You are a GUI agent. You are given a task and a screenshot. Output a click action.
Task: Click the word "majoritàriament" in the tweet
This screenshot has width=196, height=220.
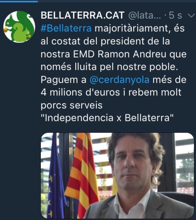tap(132, 28)
